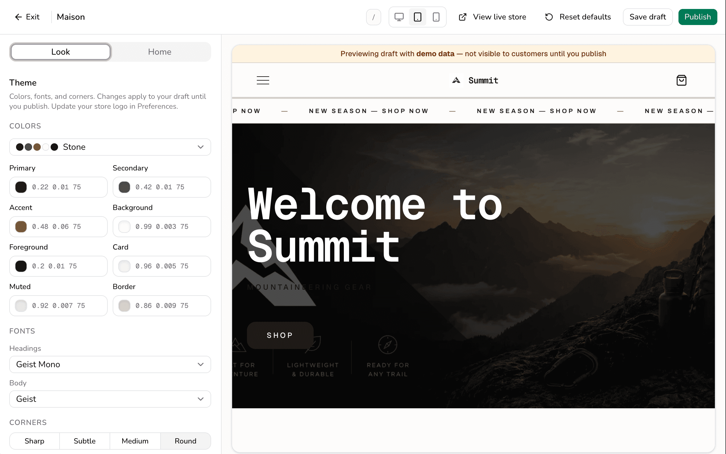The width and height of the screenshot is (726, 454).
Task: Click View live store external link icon
Action: [x=462, y=17]
